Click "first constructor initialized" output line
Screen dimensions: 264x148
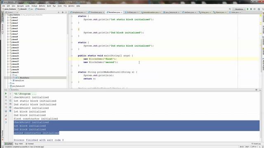[x=36, y=119]
